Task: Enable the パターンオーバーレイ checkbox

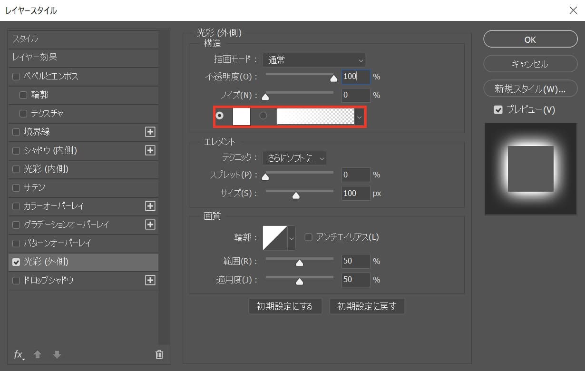Action: pyautogui.click(x=16, y=243)
